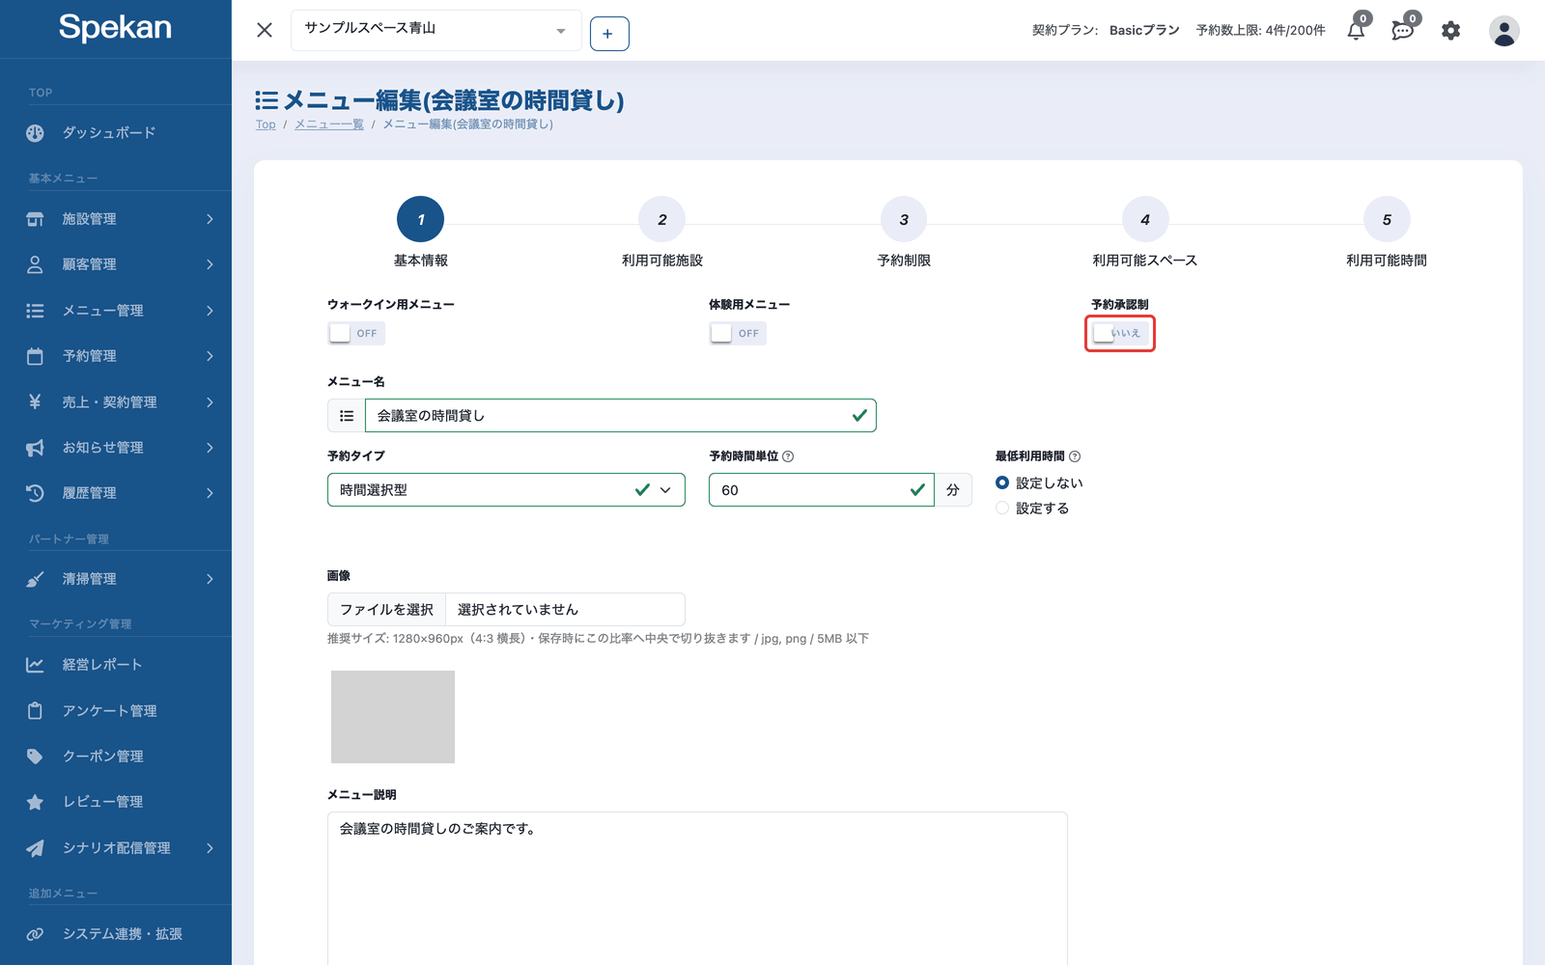Select the 設定しない radio button
Screen dimensions: 1545x965
point(1002,482)
